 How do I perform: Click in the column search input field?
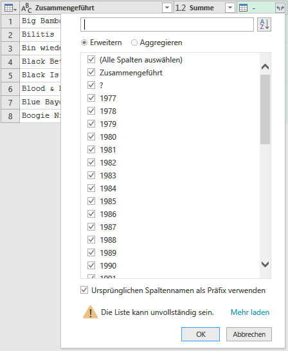tap(167, 24)
